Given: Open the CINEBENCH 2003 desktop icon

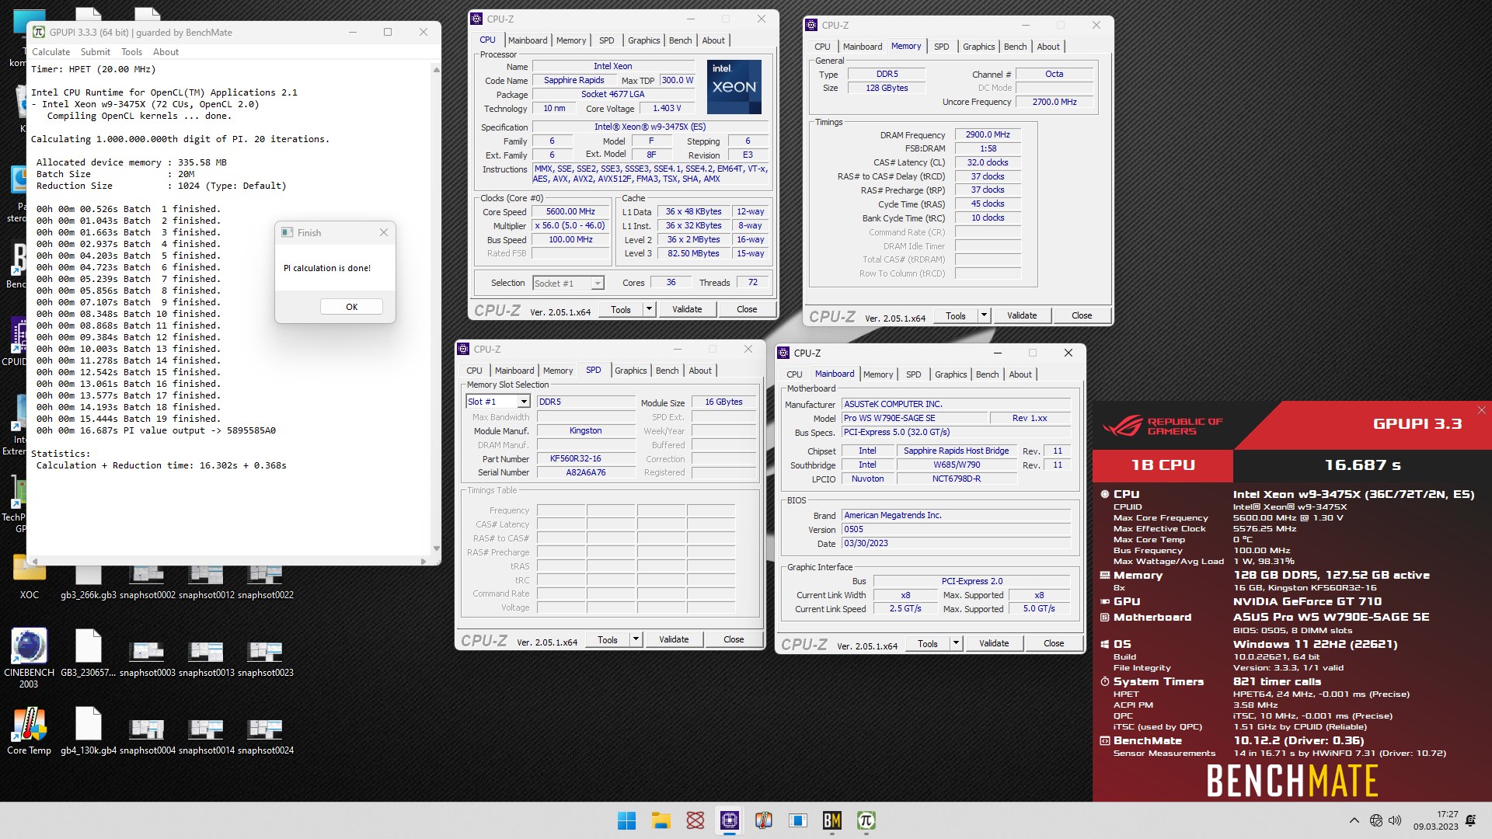Looking at the screenshot, I should (29, 659).
